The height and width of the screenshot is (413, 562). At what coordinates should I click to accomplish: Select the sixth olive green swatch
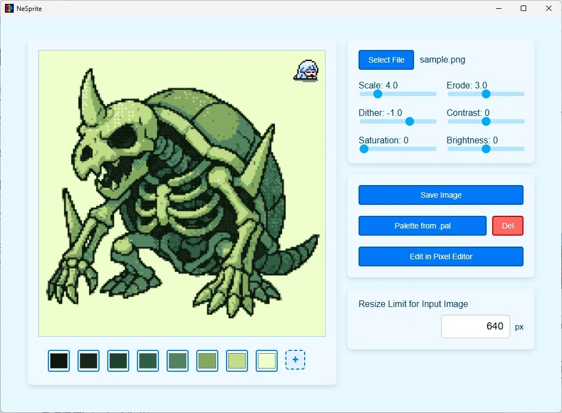tap(207, 361)
